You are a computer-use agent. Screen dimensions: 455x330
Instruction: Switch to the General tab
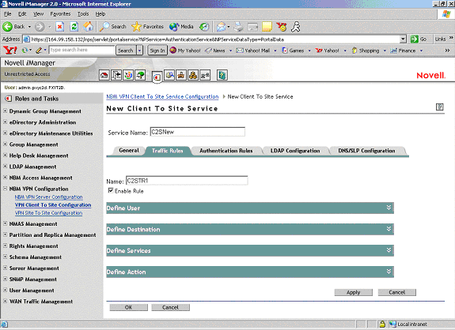[129, 151]
